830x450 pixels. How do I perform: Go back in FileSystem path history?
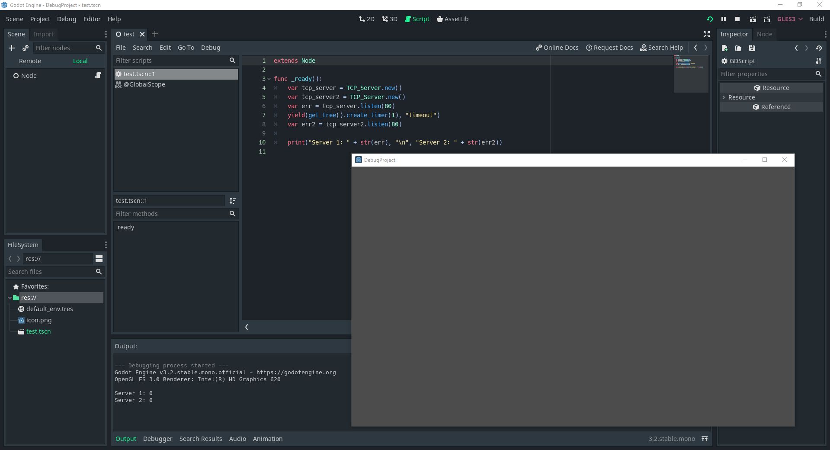(x=10, y=259)
